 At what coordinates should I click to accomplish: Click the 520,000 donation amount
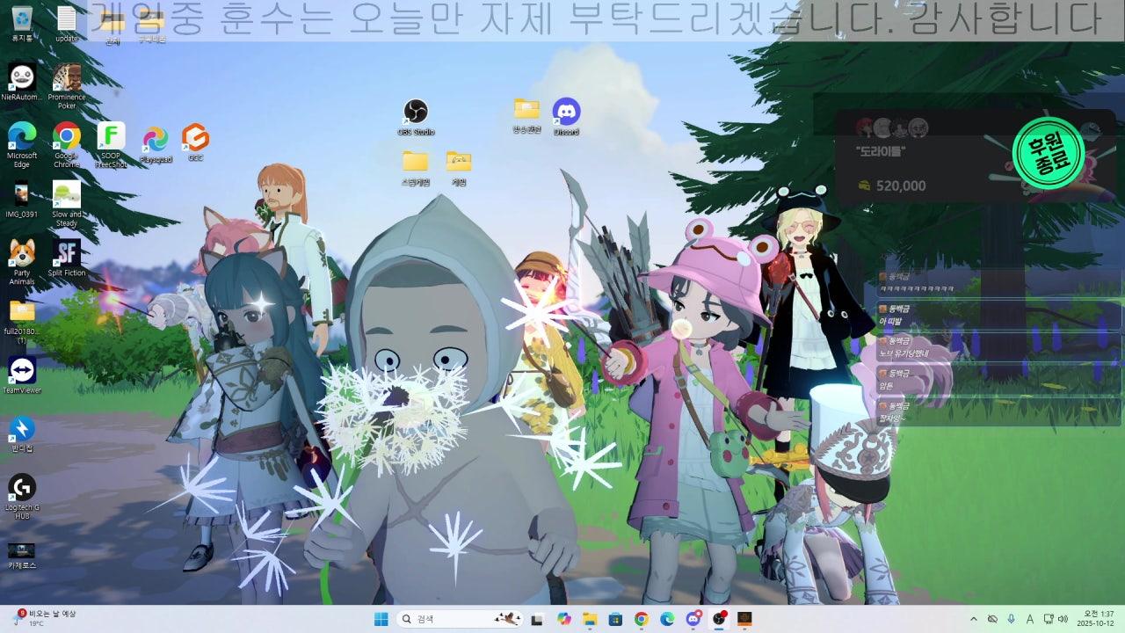900,186
